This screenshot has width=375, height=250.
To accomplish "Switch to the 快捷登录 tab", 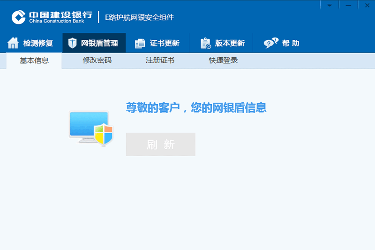I will coord(223,61).
